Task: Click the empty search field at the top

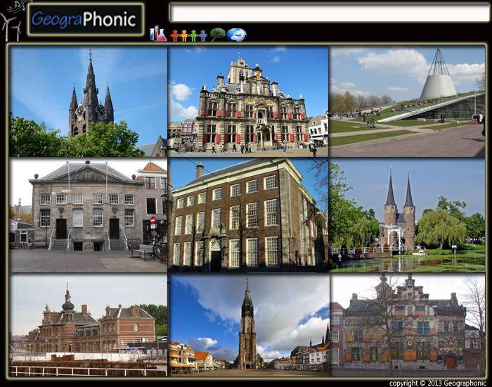Action: pos(330,13)
